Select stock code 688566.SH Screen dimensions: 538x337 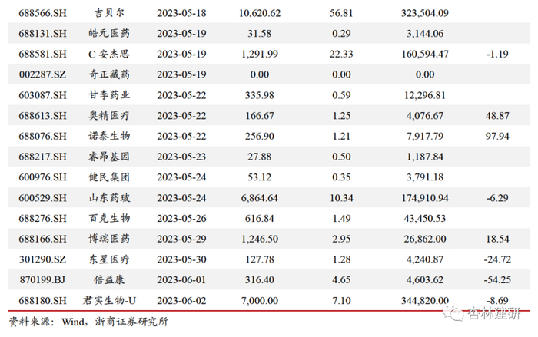click(x=42, y=13)
